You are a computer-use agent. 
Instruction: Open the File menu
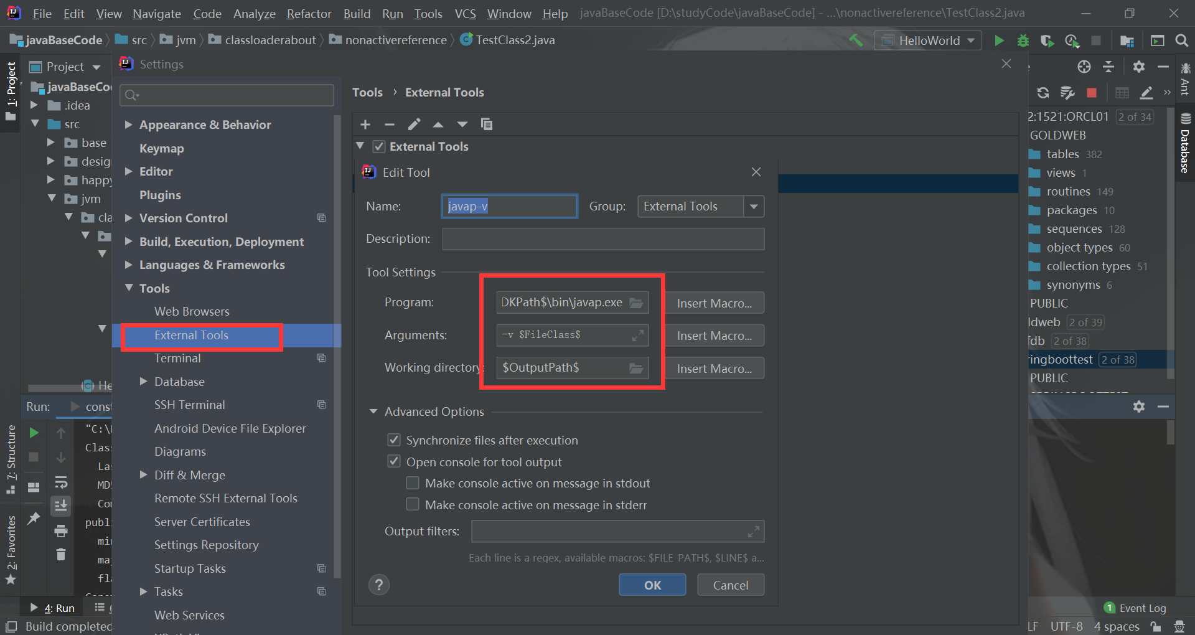pos(42,14)
